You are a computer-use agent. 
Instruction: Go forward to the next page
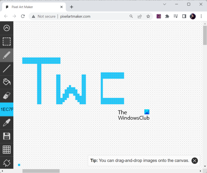[14, 16]
